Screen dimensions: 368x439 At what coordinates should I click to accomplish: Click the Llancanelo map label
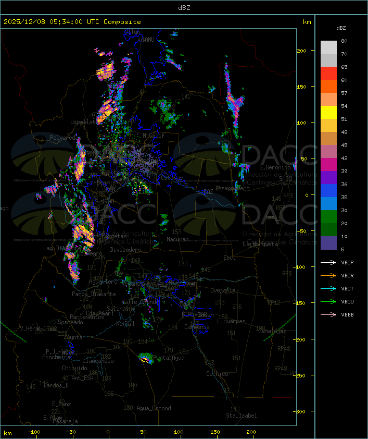click(98, 361)
